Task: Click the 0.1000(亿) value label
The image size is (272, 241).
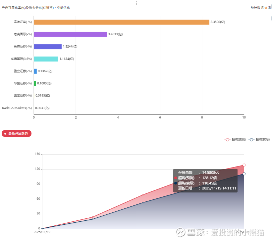Action: [x=44, y=83]
